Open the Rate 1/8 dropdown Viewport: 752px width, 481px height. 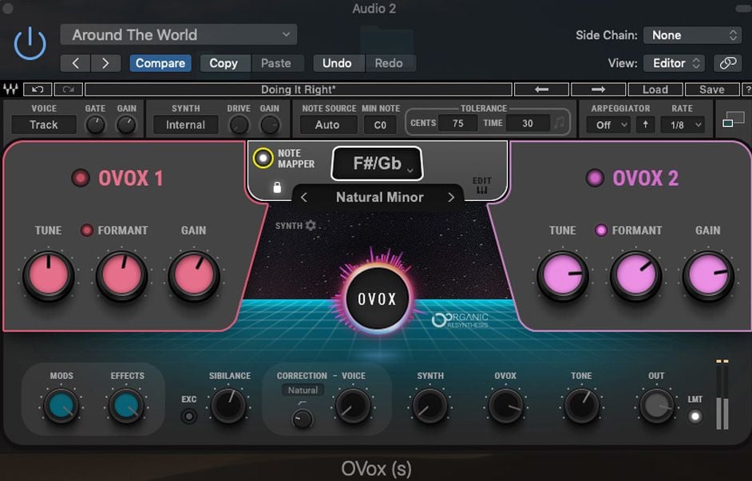tap(683, 125)
